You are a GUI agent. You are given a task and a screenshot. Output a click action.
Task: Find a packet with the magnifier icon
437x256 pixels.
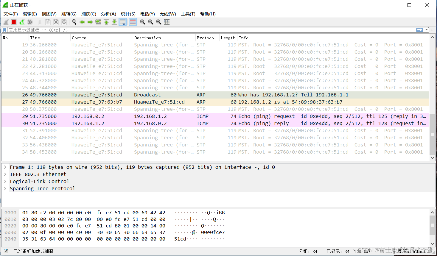click(x=74, y=22)
